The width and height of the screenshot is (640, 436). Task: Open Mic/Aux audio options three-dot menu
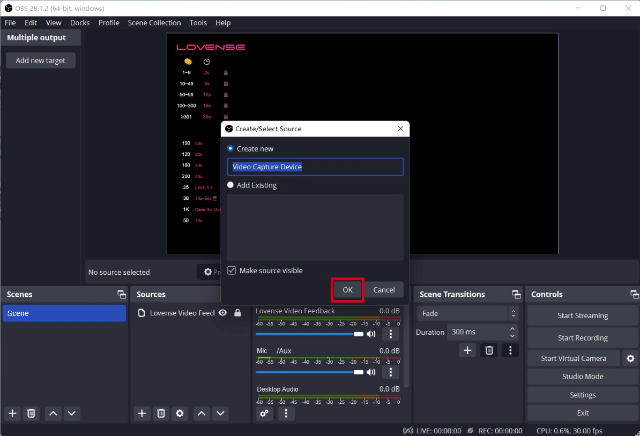(391, 372)
